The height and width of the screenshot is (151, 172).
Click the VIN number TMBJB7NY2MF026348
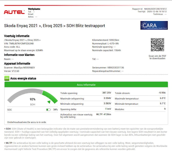19,43
